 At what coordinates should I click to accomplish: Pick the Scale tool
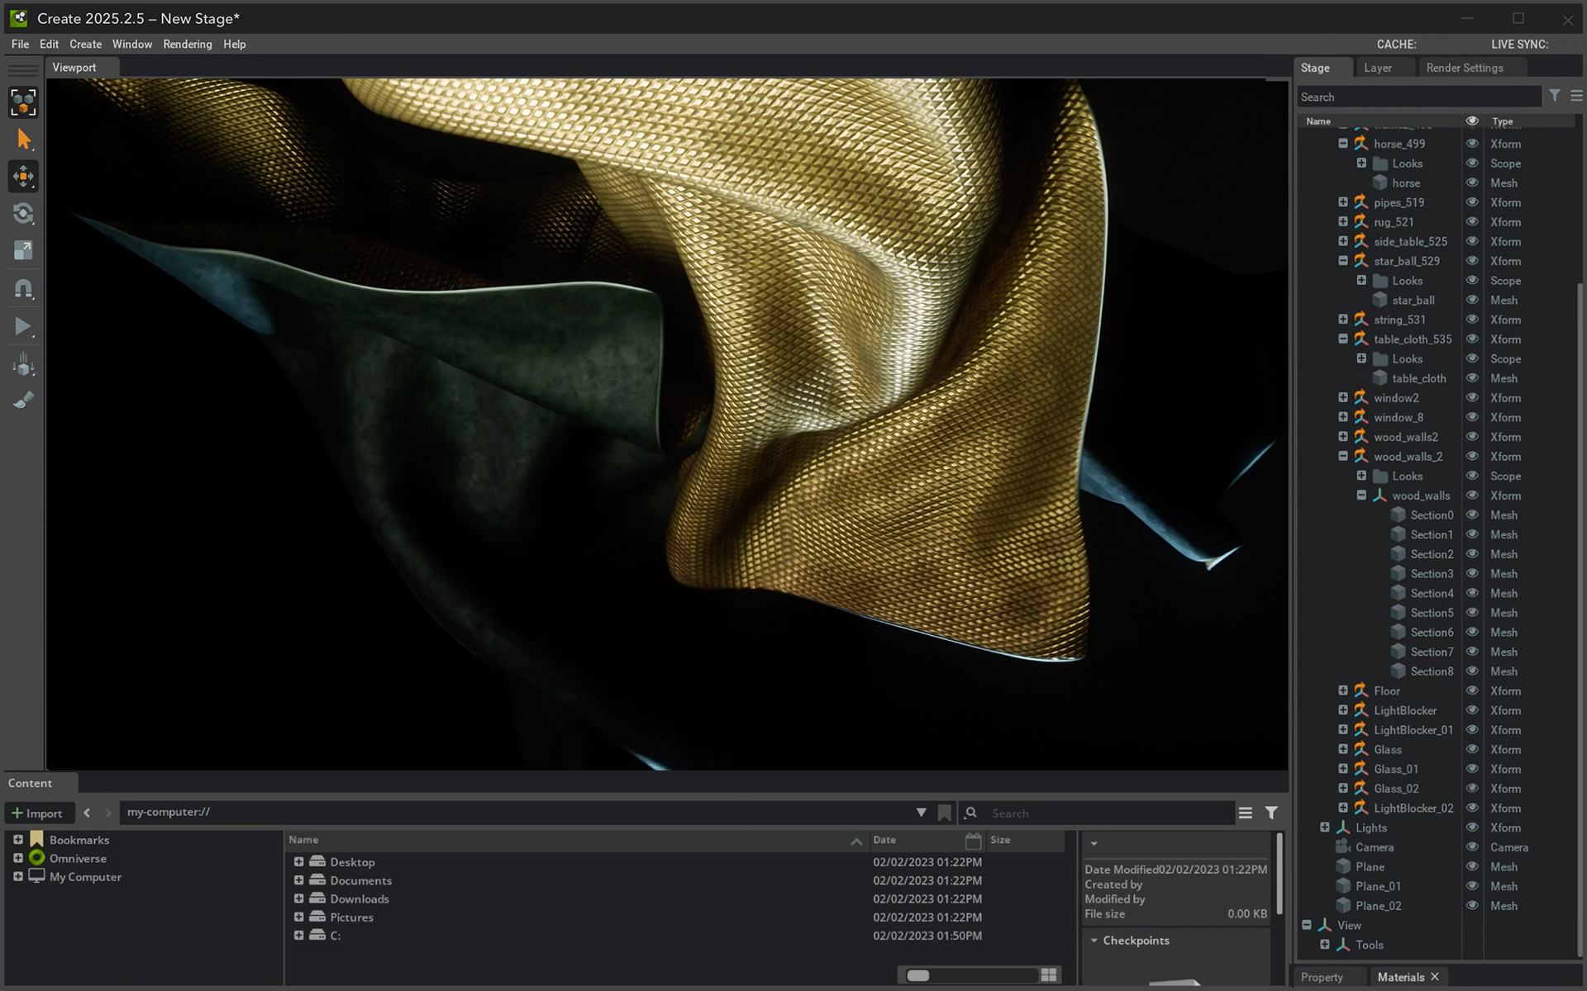pos(23,250)
